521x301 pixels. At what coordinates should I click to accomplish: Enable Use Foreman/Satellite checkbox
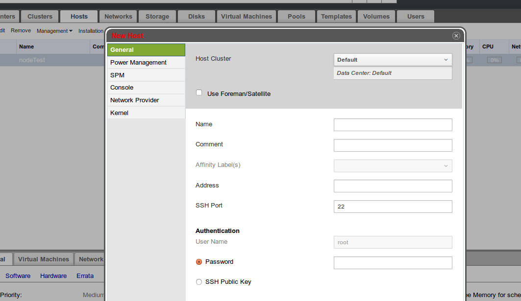point(199,93)
